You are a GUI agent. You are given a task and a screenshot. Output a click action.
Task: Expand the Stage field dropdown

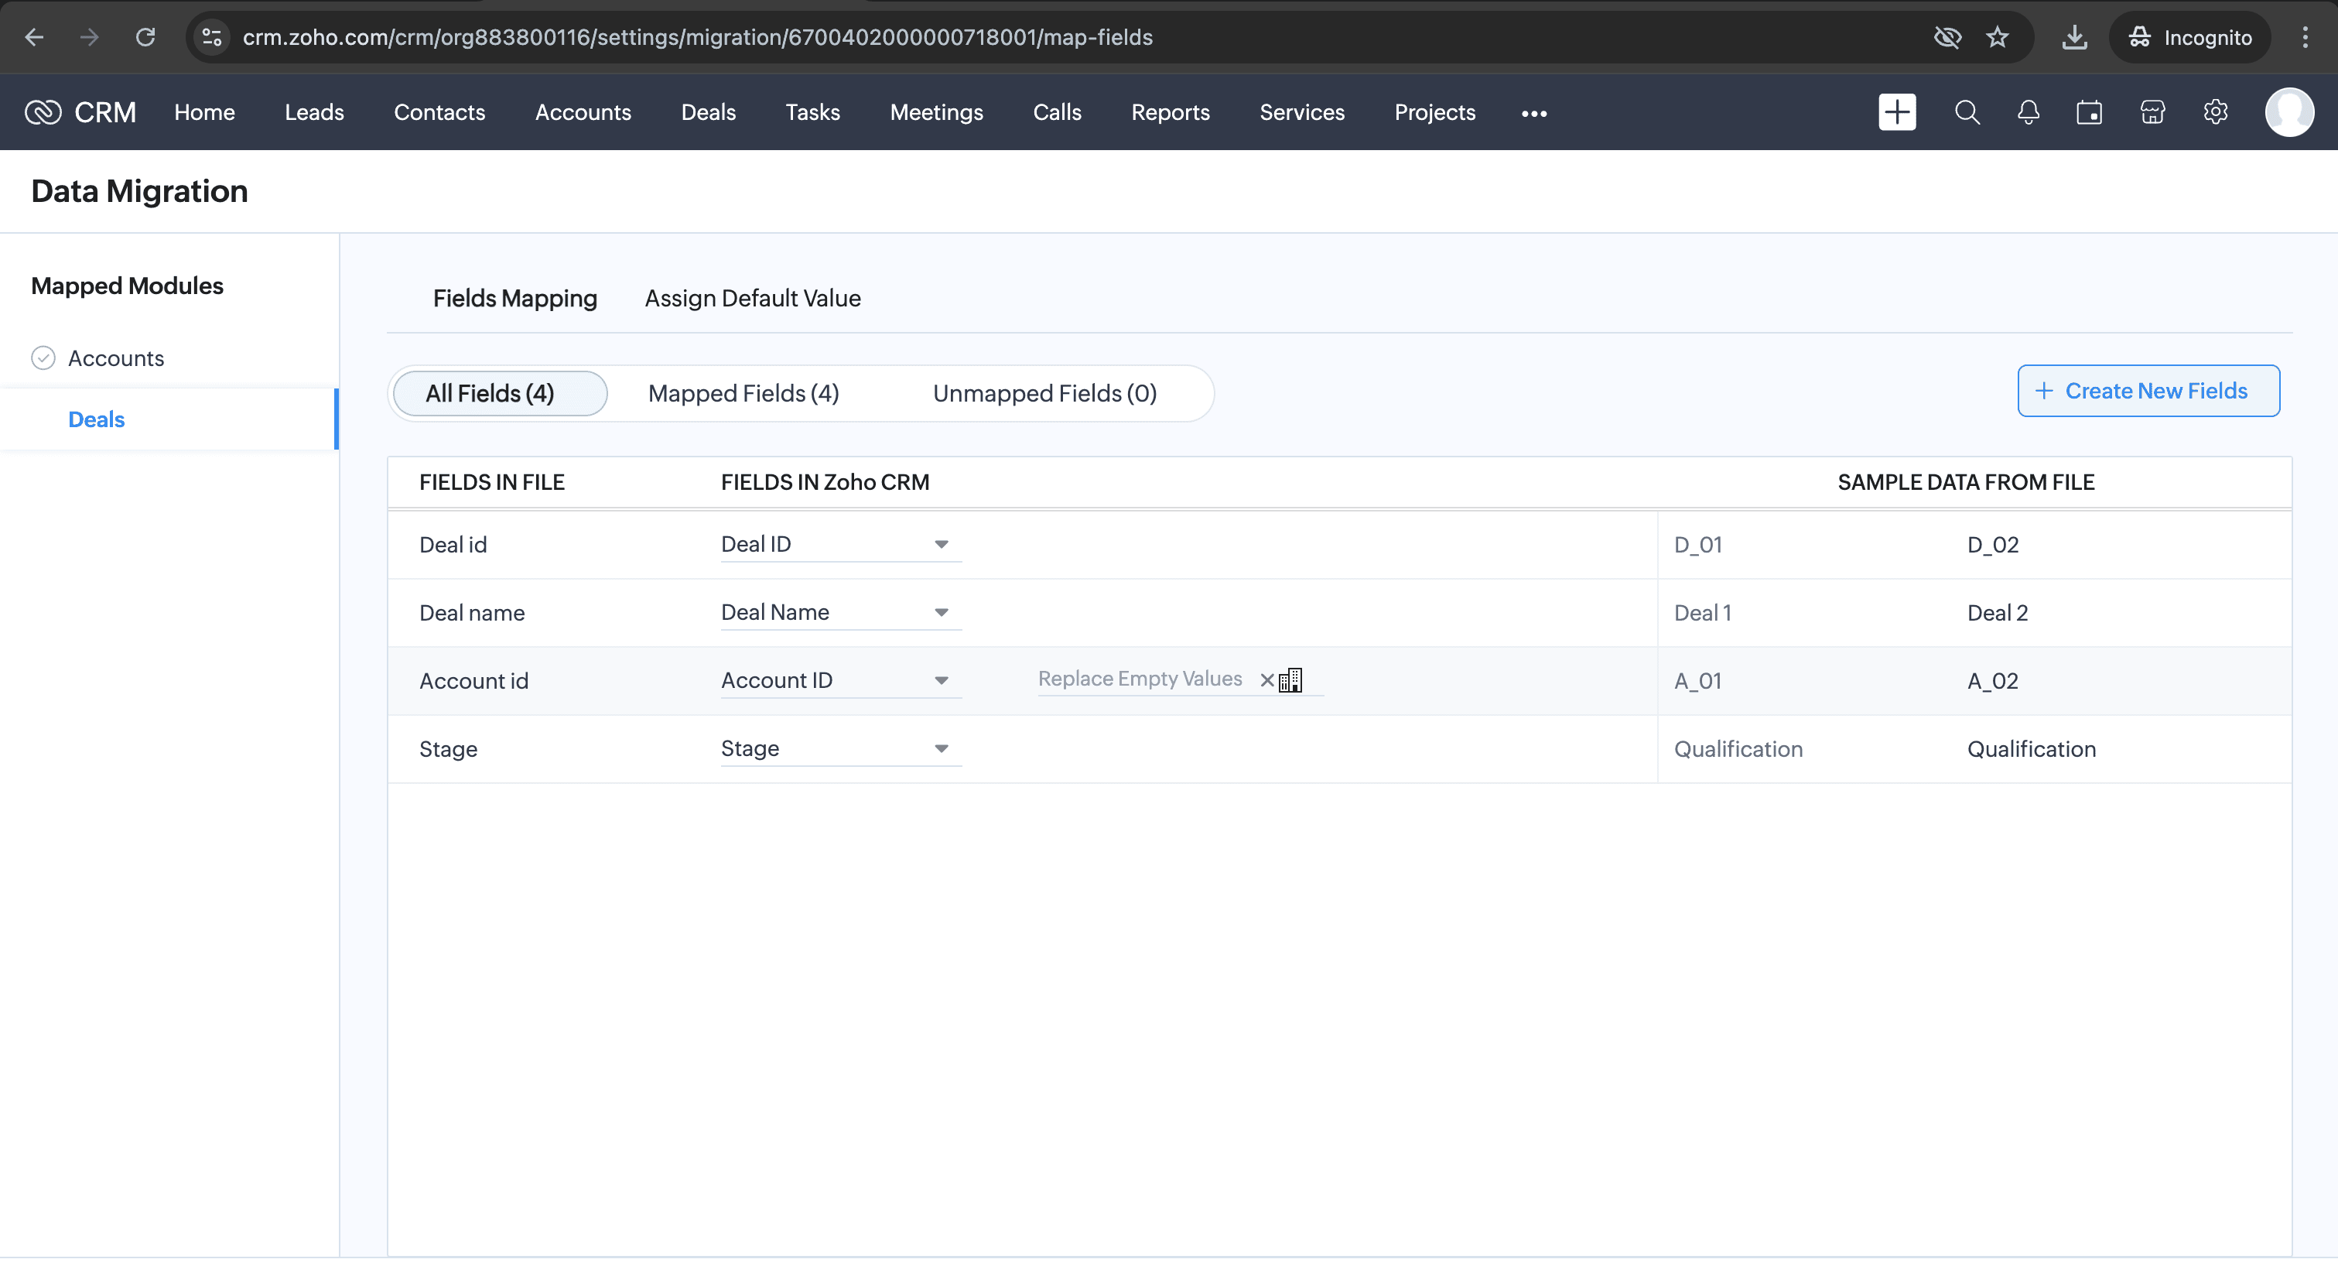click(x=942, y=750)
